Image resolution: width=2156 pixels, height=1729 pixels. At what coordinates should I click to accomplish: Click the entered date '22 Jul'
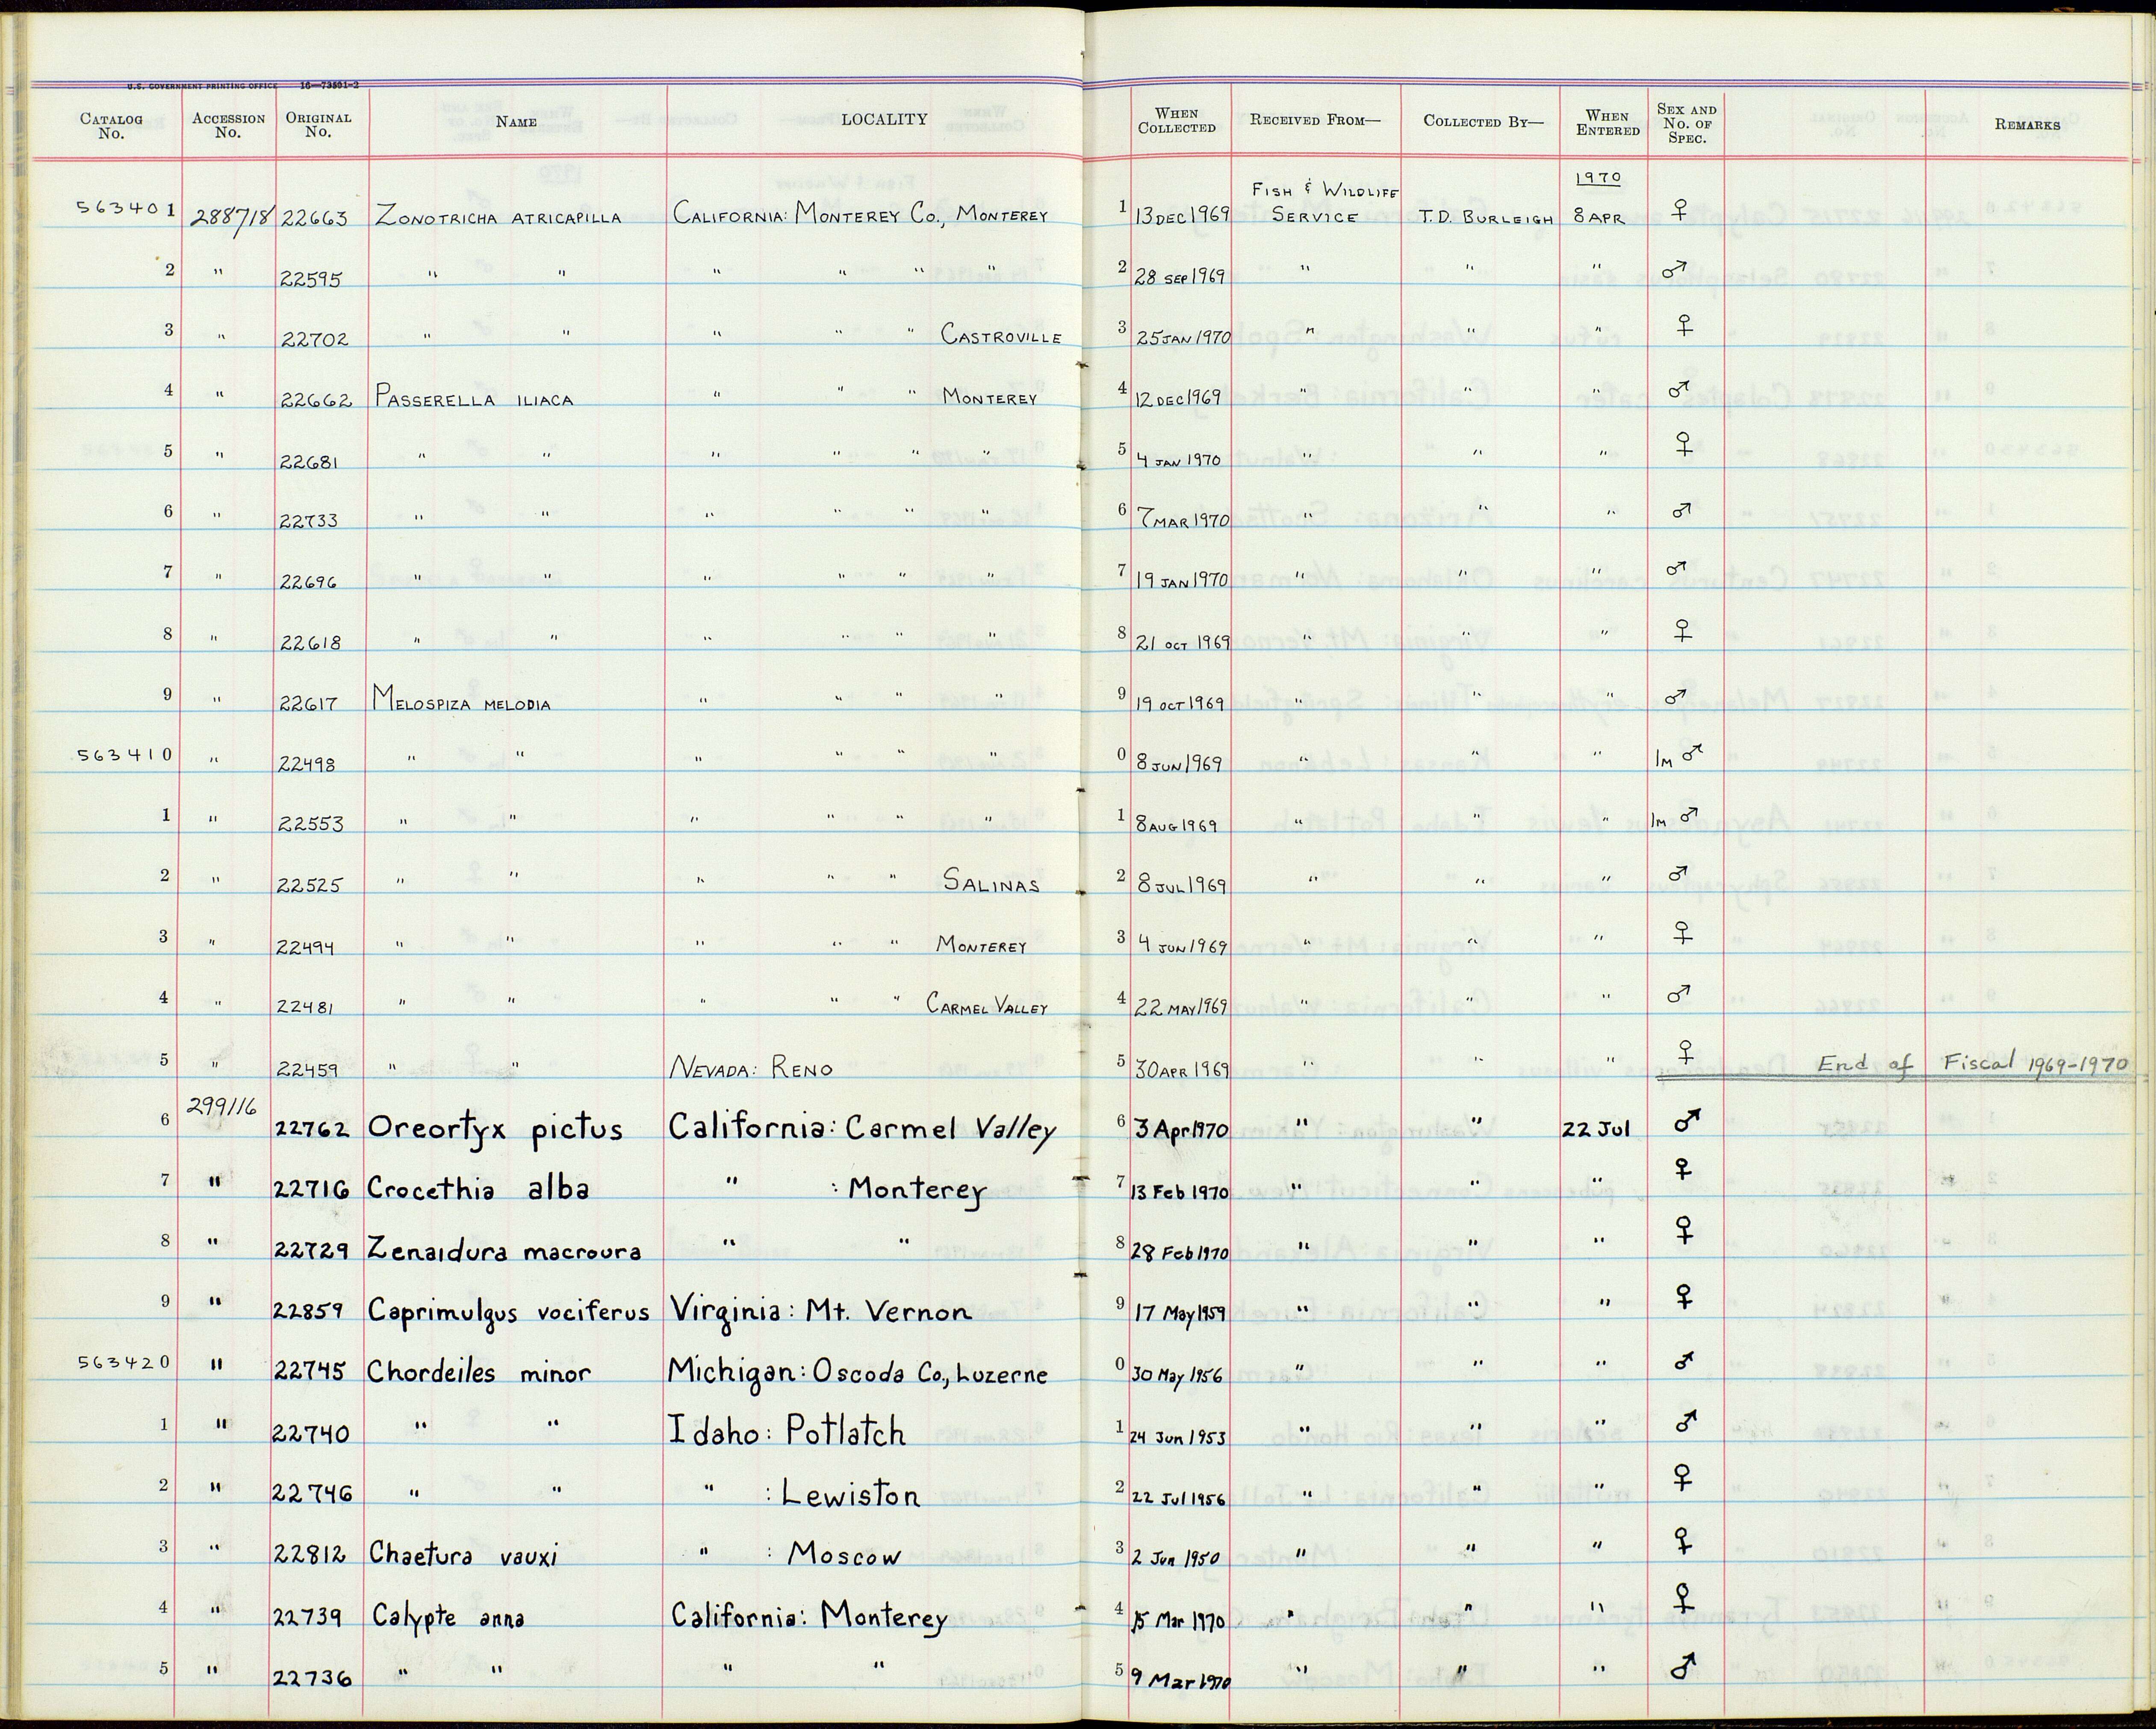click(1596, 1131)
